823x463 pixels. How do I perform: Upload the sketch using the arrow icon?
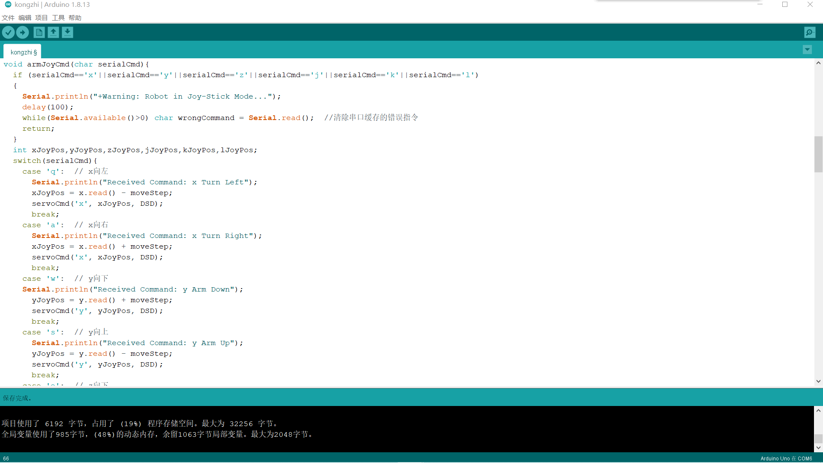point(22,32)
